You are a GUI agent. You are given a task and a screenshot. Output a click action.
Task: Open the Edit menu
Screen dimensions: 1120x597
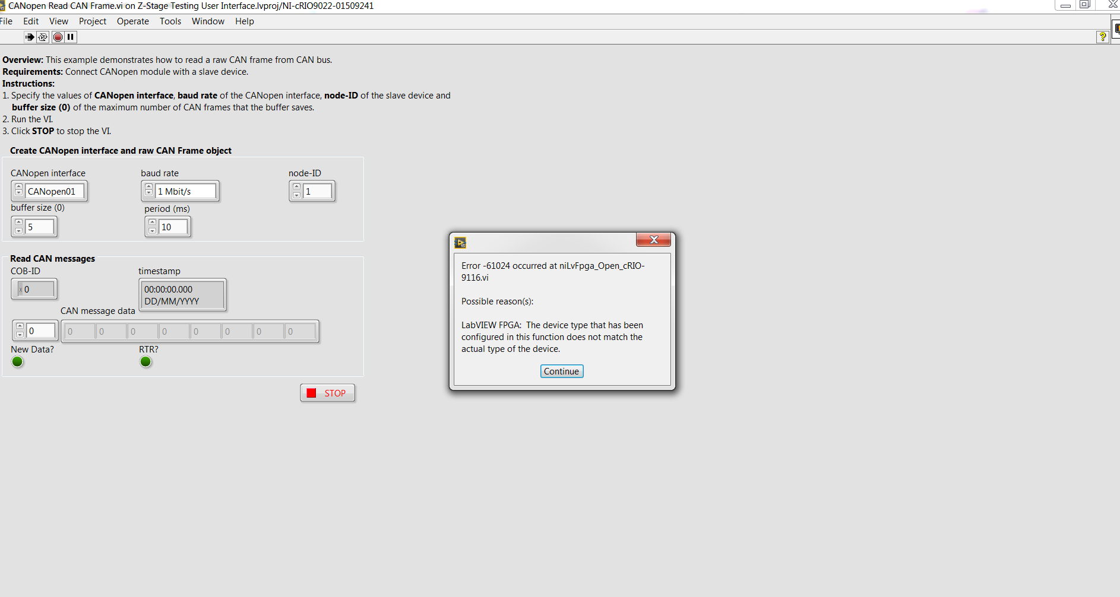pos(31,21)
